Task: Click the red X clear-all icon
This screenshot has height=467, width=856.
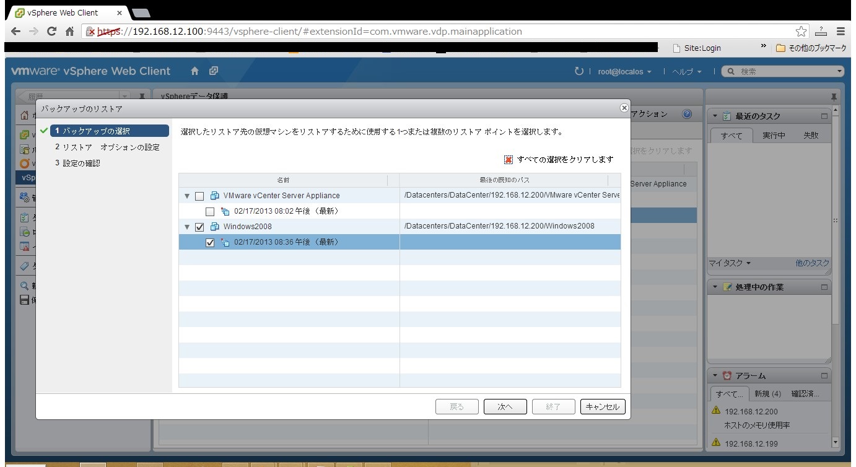Action: pyautogui.click(x=509, y=159)
